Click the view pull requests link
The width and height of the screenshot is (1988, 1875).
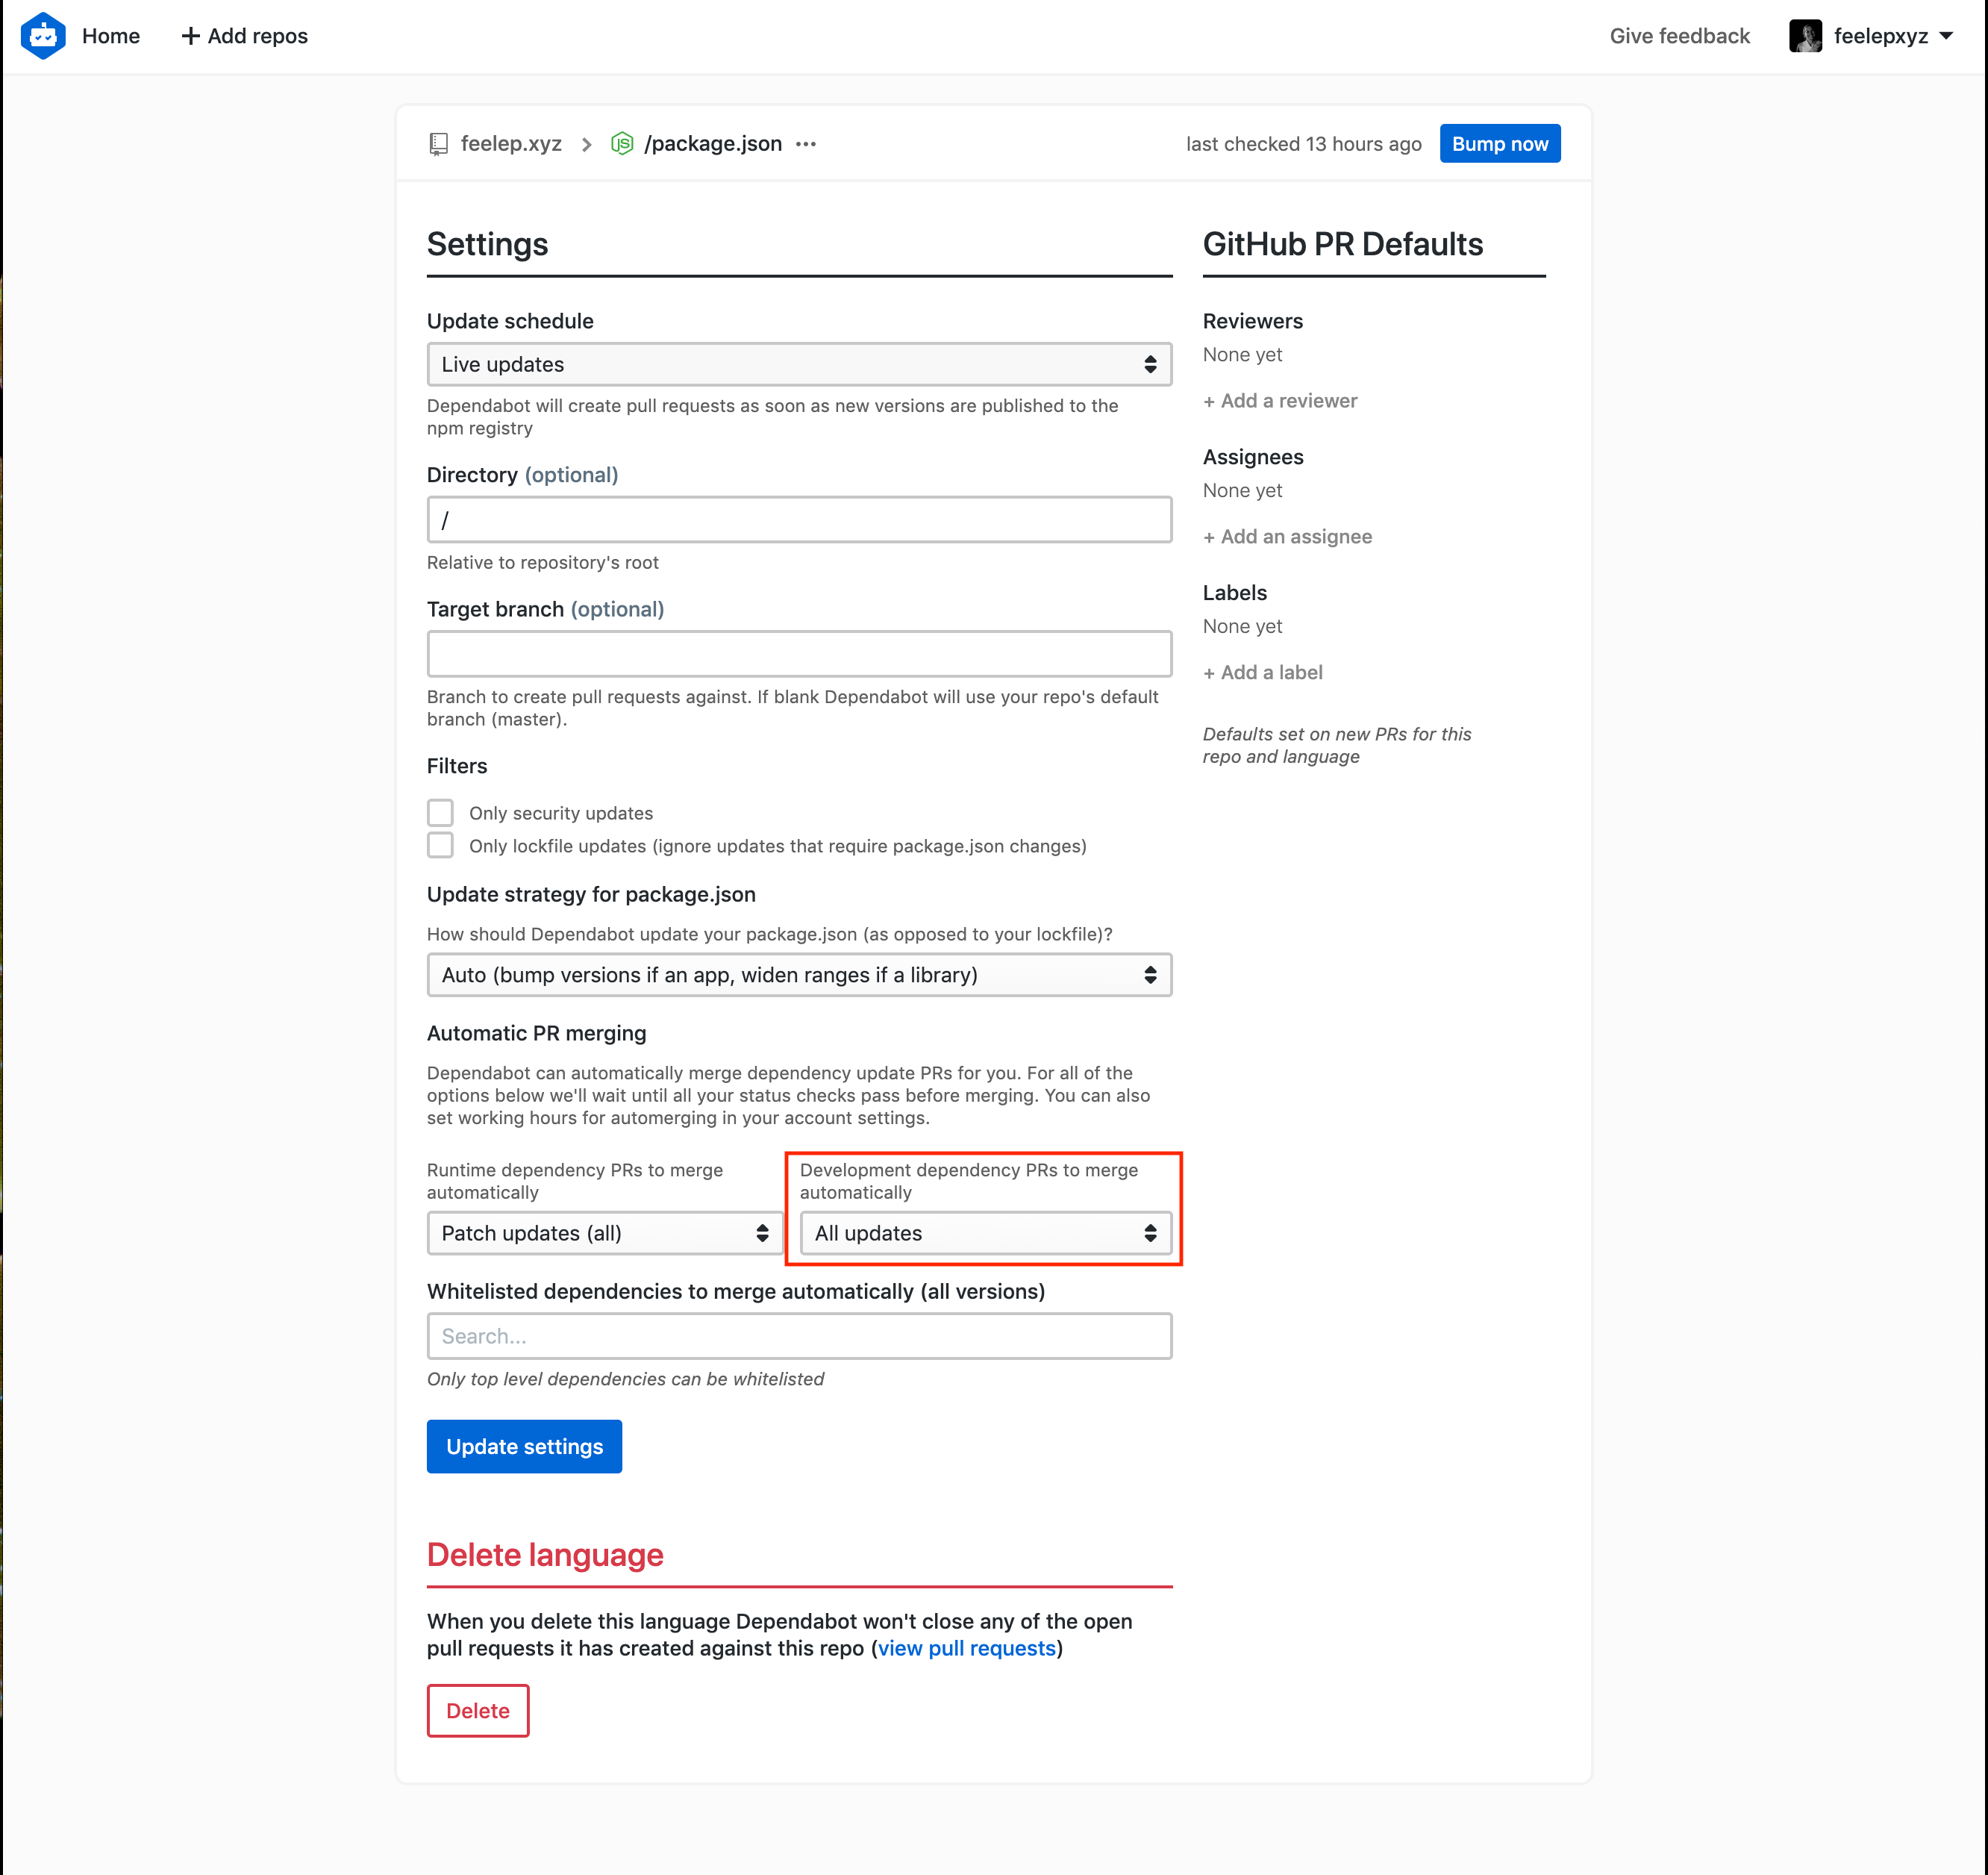point(967,1648)
